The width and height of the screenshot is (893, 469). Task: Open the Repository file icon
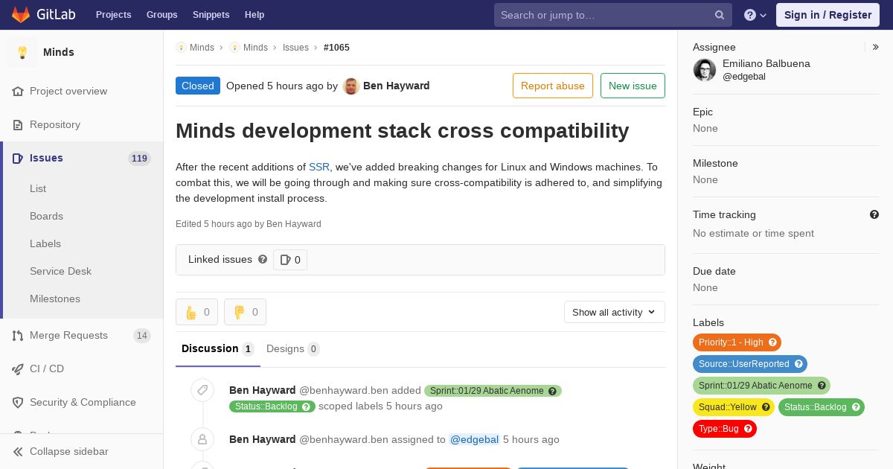click(x=18, y=124)
